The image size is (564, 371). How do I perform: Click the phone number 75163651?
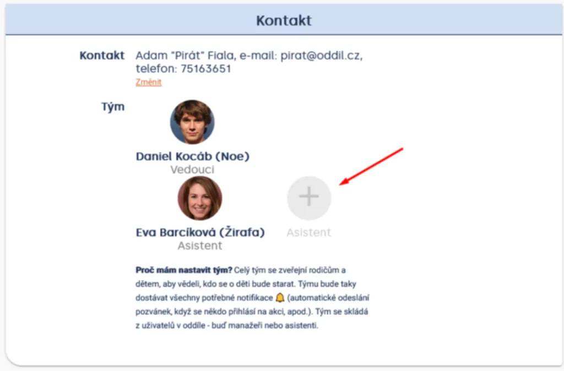(x=206, y=69)
